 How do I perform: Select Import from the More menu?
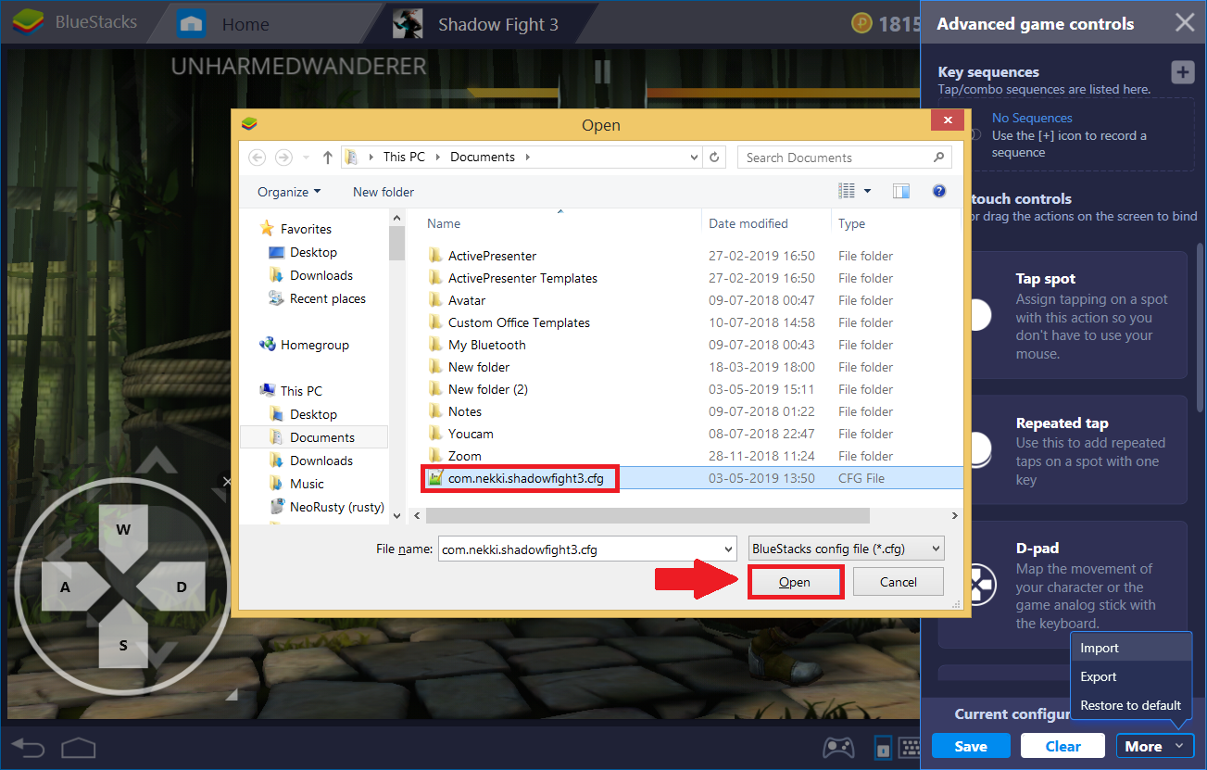(1130, 648)
